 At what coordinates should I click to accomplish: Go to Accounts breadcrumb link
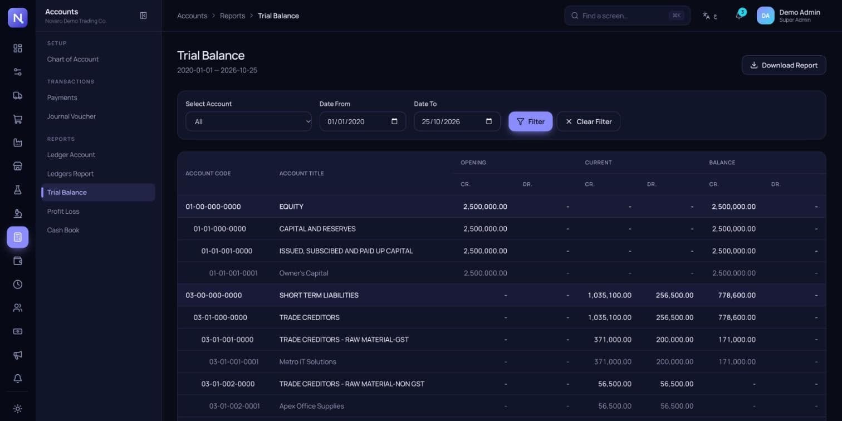coord(192,16)
